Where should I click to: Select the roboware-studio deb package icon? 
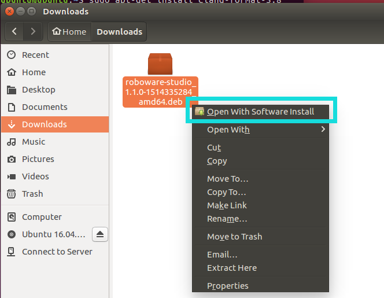coord(160,64)
